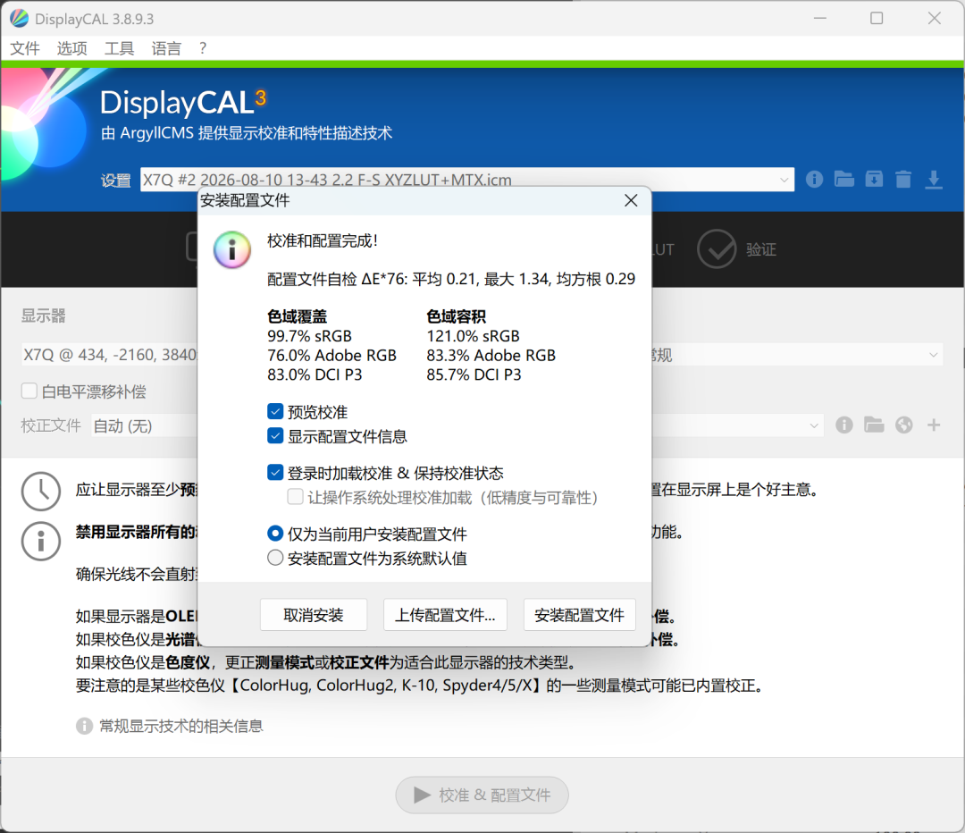Click the dialog's rainbow info icon
The image size is (965, 833).
tap(232, 250)
